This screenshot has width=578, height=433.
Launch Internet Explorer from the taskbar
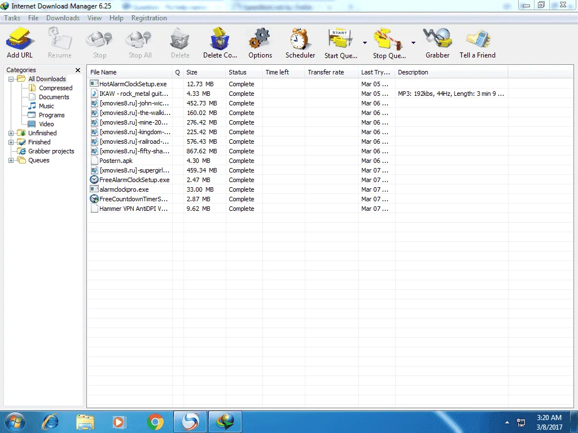pos(50,422)
